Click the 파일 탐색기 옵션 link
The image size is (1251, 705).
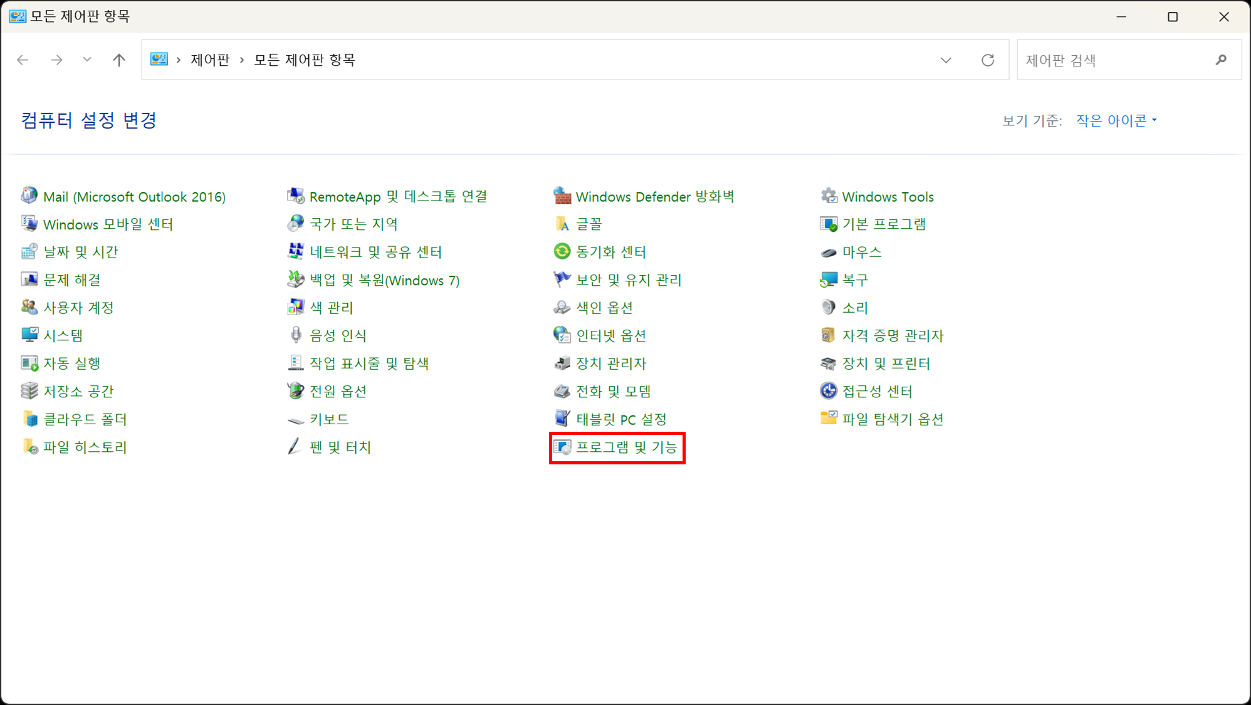pos(892,419)
